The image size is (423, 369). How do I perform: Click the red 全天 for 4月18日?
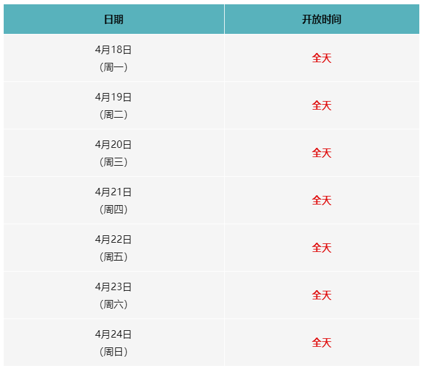[321, 58]
